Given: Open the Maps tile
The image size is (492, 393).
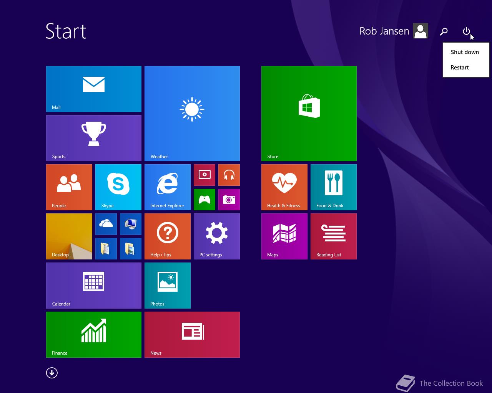Looking at the screenshot, I should (284, 236).
